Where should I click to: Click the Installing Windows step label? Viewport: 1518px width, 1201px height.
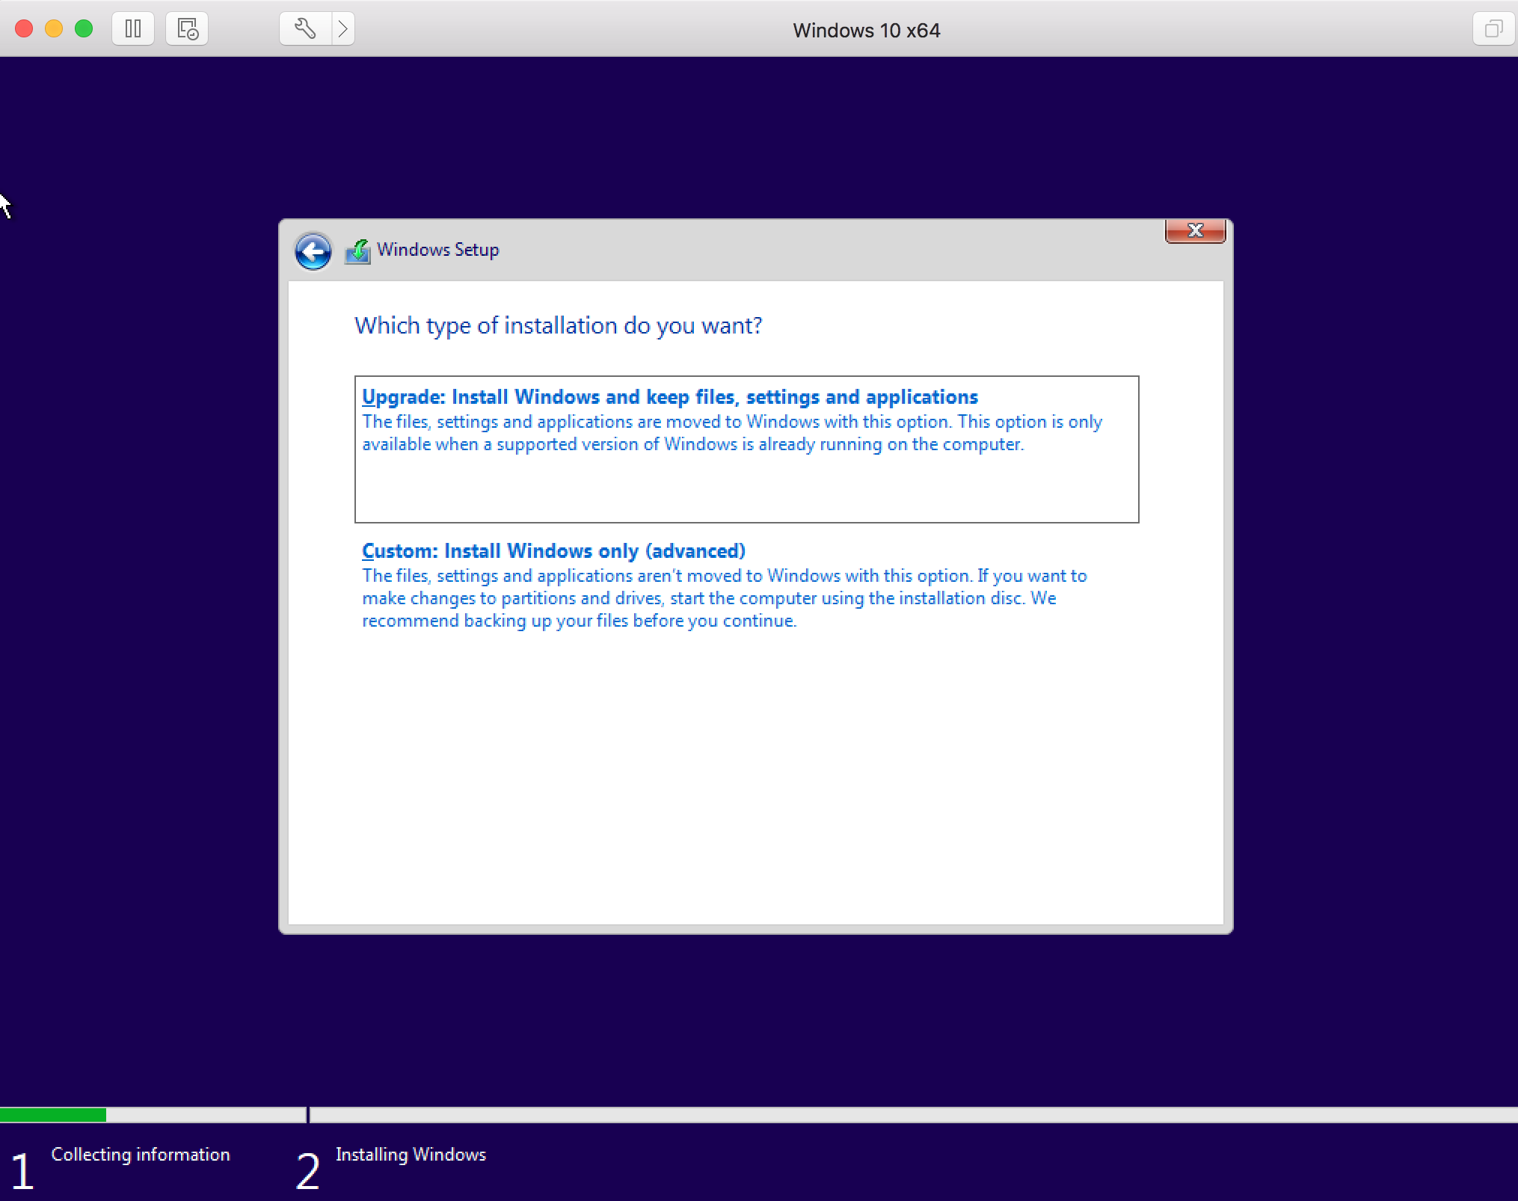[x=411, y=1155]
